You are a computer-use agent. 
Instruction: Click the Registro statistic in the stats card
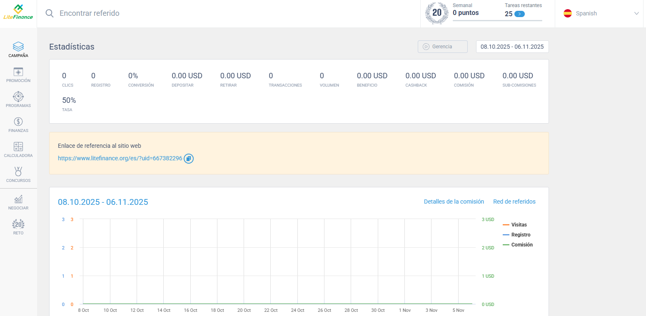pos(101,80)
